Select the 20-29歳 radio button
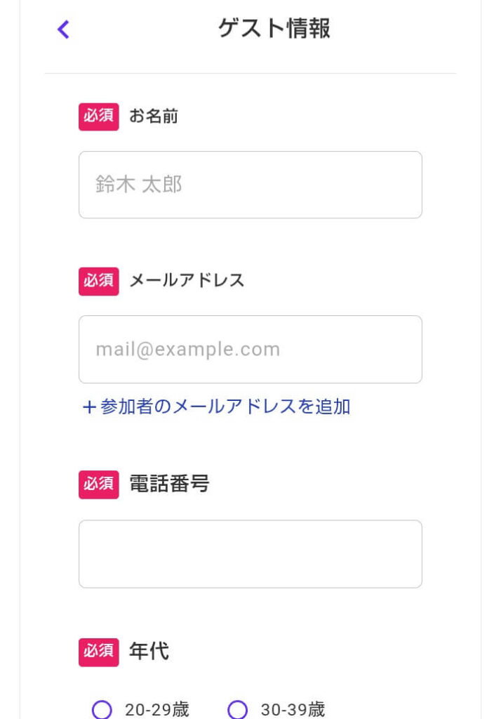The height and width of the screenshot is (719, 501). coord(102,710)
